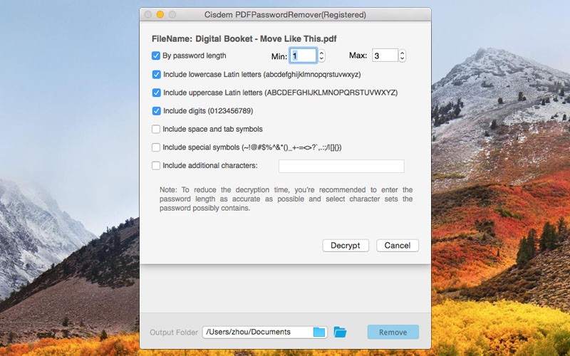Click the Remove button
The width and height of the screenshot is (570, 356).
click(393, 332)
